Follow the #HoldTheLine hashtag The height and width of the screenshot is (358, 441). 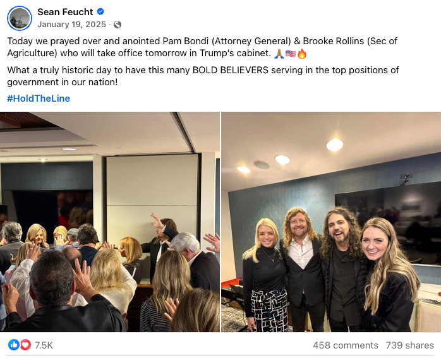tap(39, 98)
